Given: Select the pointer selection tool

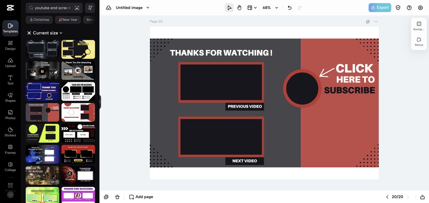Looking at the screenshot, I should (x=229, y=8).
